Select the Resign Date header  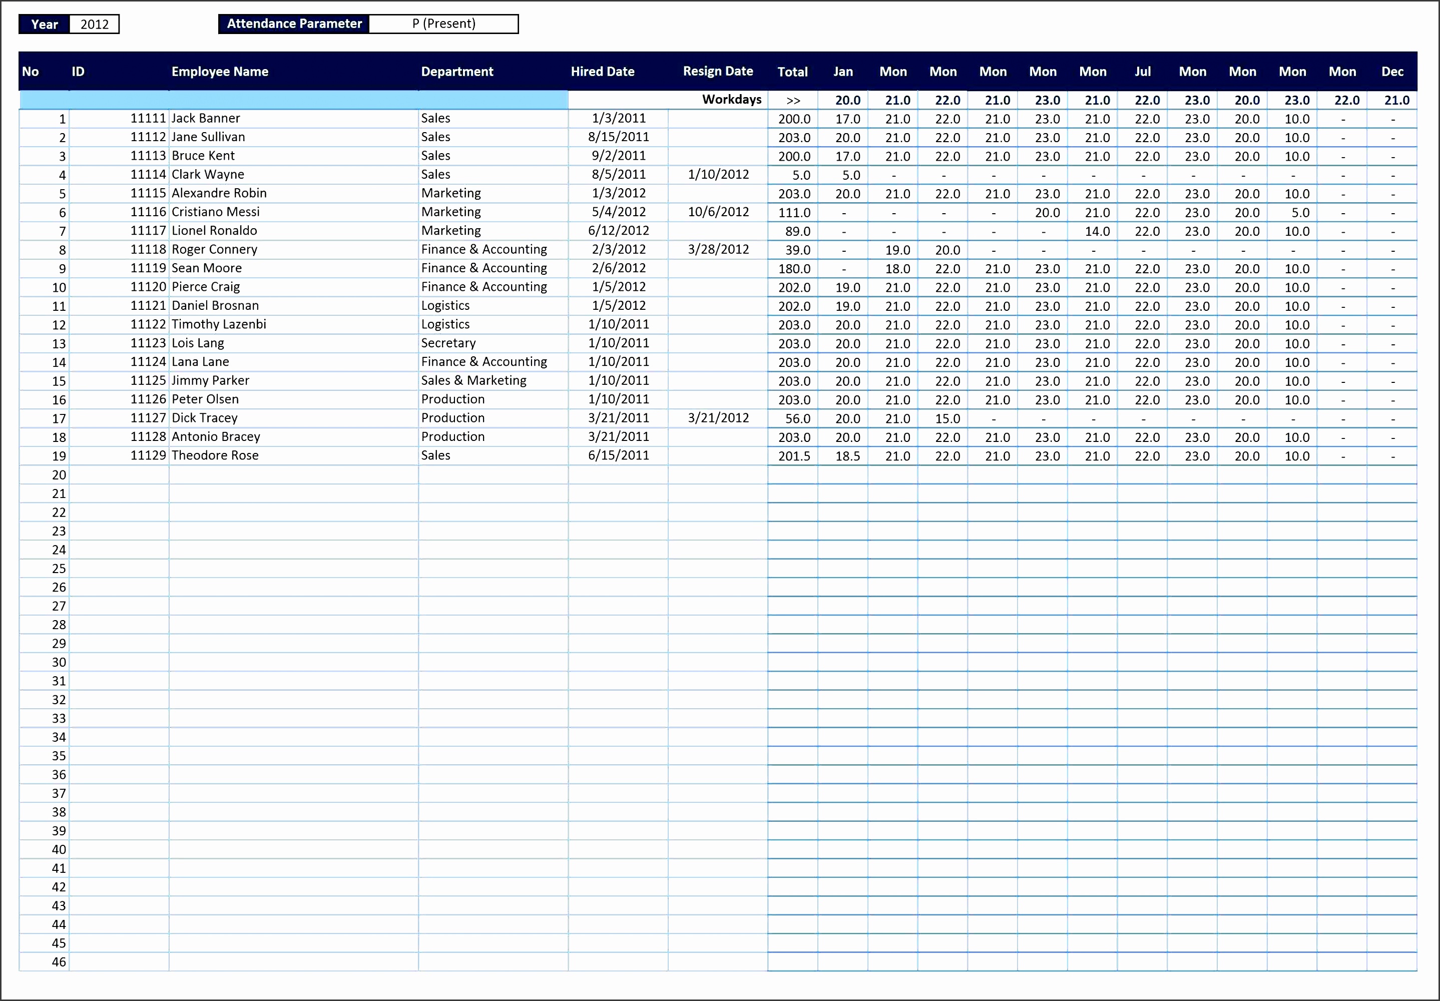point(718,71)
